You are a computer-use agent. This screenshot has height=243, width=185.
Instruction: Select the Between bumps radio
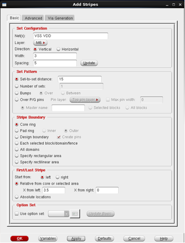coord(63,93)
